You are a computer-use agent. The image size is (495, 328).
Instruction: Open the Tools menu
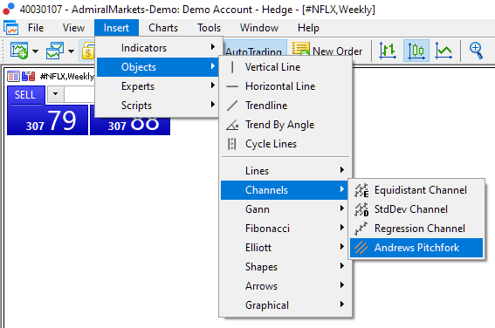click(x=209, y=28)
